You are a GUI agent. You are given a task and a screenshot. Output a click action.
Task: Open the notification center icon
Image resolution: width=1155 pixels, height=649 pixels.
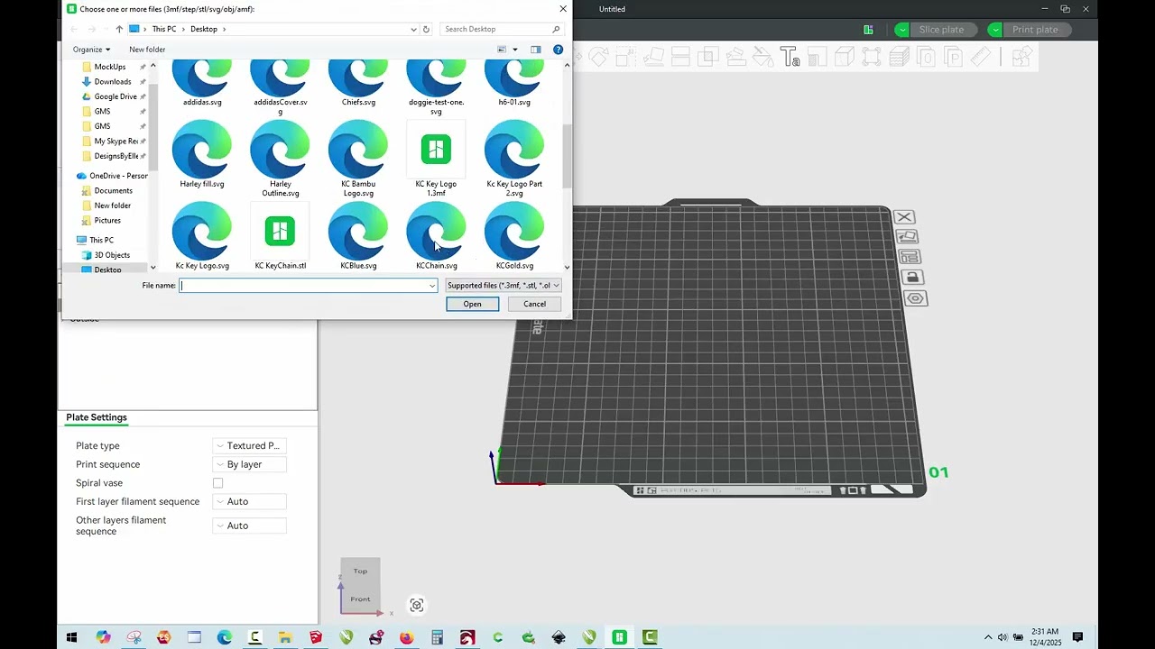(1077, 637)
